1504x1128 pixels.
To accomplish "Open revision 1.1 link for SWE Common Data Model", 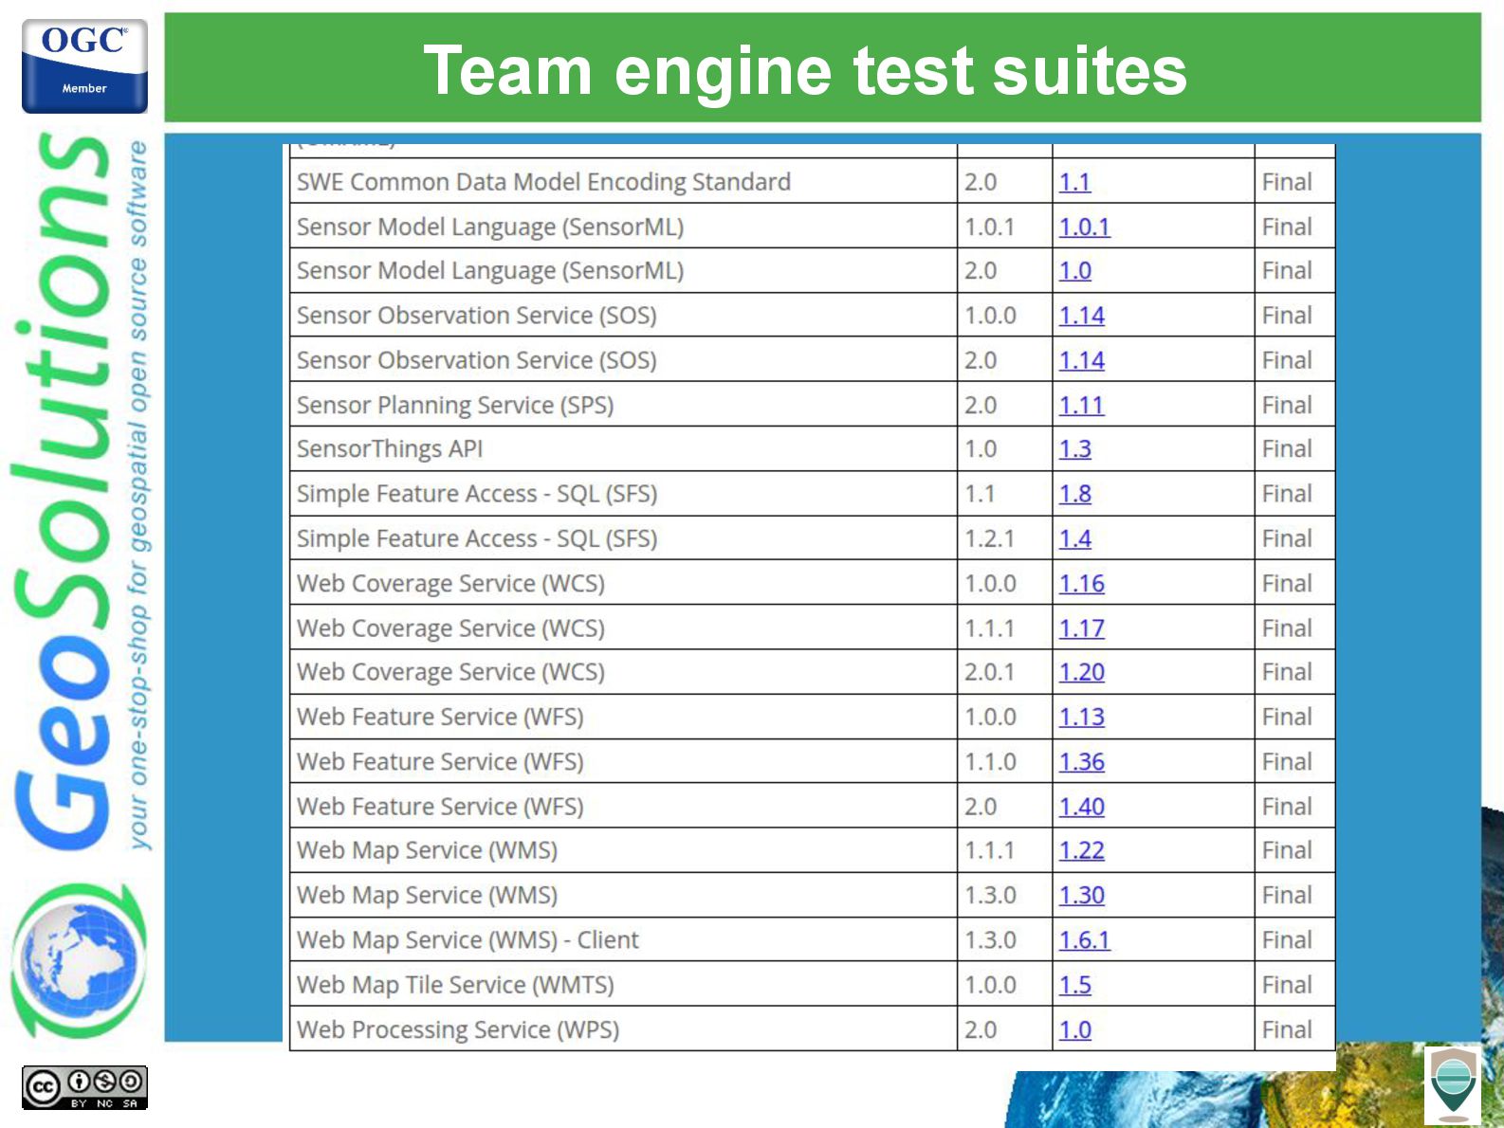I will coord(1074,182).
